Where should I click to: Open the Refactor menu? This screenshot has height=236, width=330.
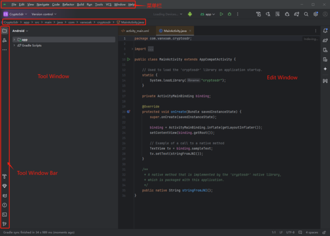point(68,4)
